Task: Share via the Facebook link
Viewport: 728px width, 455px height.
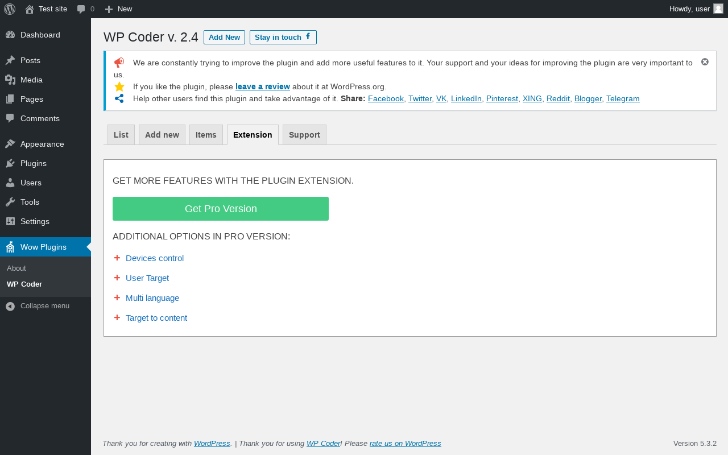Action: pos(386,98)
